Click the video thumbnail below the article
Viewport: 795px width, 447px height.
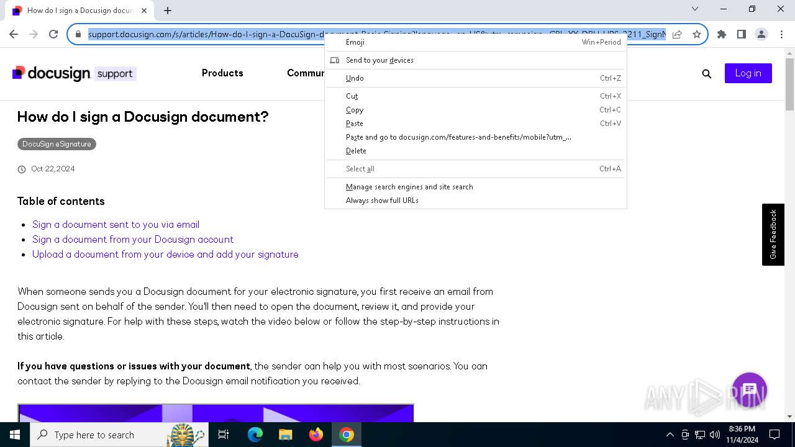[216, 413]
